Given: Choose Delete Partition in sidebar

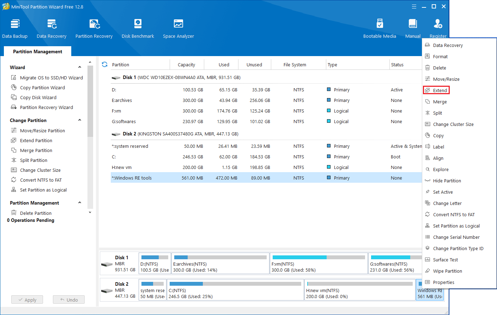Looking at the screenshot, I should tap(31, 213).
